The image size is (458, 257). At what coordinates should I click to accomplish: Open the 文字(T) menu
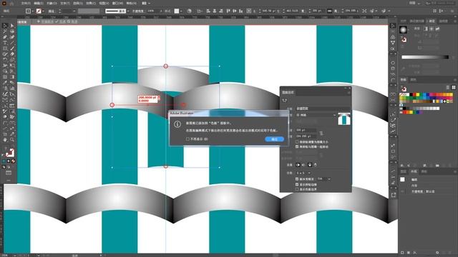[65, 3]
